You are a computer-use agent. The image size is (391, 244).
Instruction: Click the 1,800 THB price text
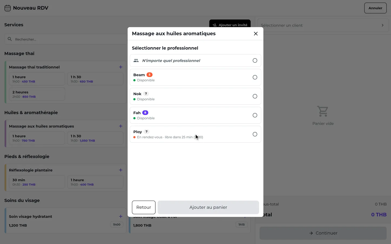click(x=142, y=225)
